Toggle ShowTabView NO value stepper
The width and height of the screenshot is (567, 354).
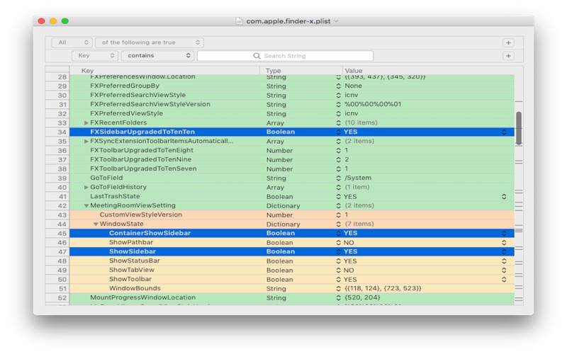pos(504,270)
